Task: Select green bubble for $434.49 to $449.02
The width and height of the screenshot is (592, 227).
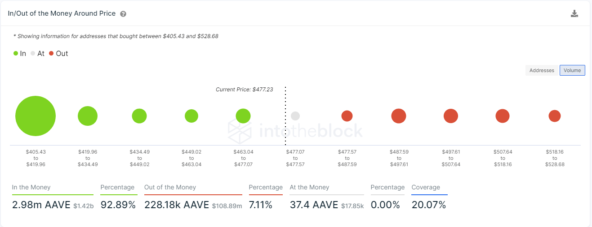Action: 139,116
